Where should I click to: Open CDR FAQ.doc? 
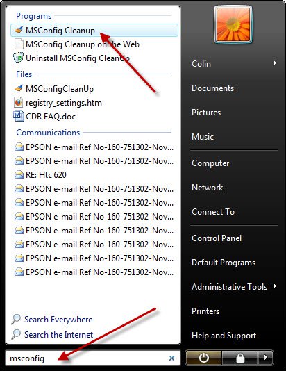51,117
